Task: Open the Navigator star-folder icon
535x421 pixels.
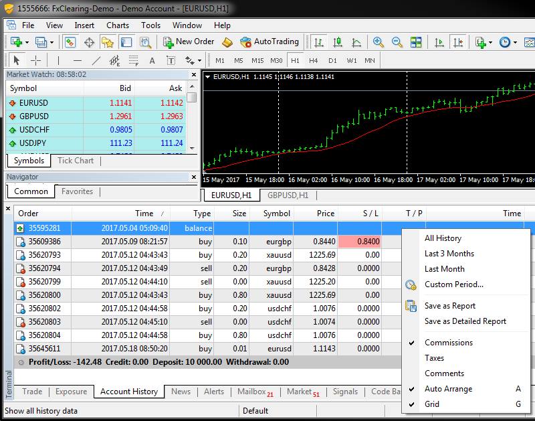Action: point(107,41)
